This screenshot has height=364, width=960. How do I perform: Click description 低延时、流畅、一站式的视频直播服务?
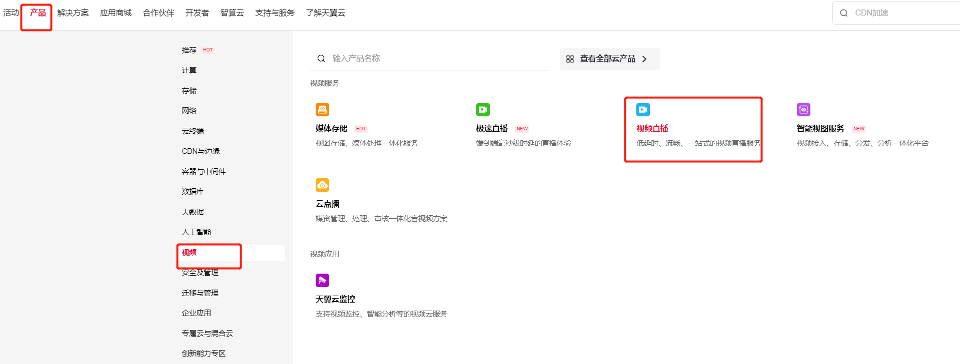click(698, 143)
